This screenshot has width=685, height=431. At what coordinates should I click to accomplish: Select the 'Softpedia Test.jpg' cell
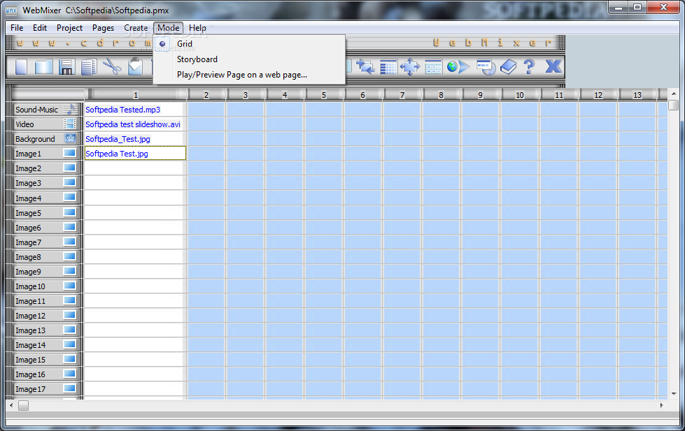(x=135, y=154)
